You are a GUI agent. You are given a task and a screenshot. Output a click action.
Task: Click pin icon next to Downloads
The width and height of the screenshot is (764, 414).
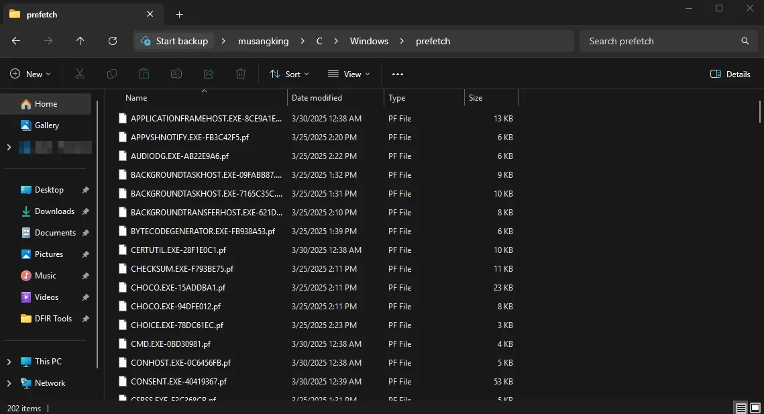[86, 211]
